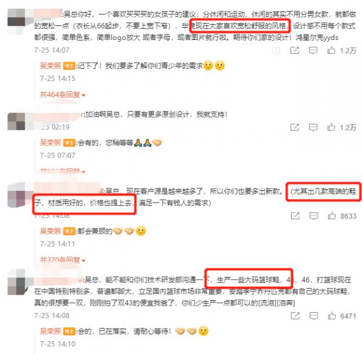This screenshot has height=354, width=363.
Task: Share the comment with 8633 likes
Action: tap(295, 216)
